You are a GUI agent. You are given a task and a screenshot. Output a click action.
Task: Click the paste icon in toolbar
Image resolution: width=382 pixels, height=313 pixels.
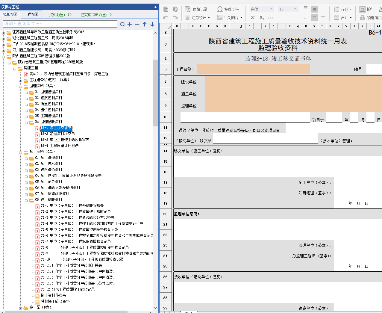175,9
